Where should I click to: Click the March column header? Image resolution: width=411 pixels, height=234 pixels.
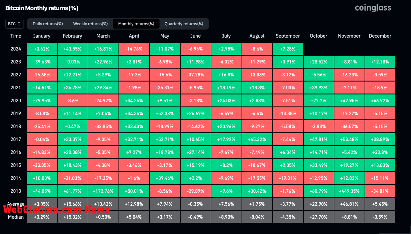103,36
